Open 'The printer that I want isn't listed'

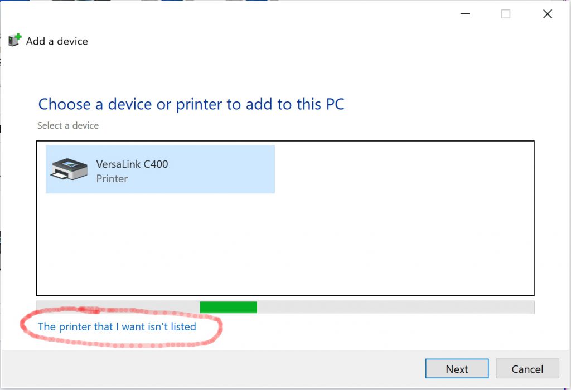click(115, 327)
